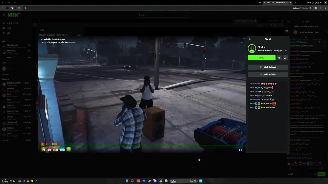Open the AbuEidSA channel in the sidebar
Image resolution: width=328 pixels, height=184 pixels.
pyautogui.click(x=16, y=52)
